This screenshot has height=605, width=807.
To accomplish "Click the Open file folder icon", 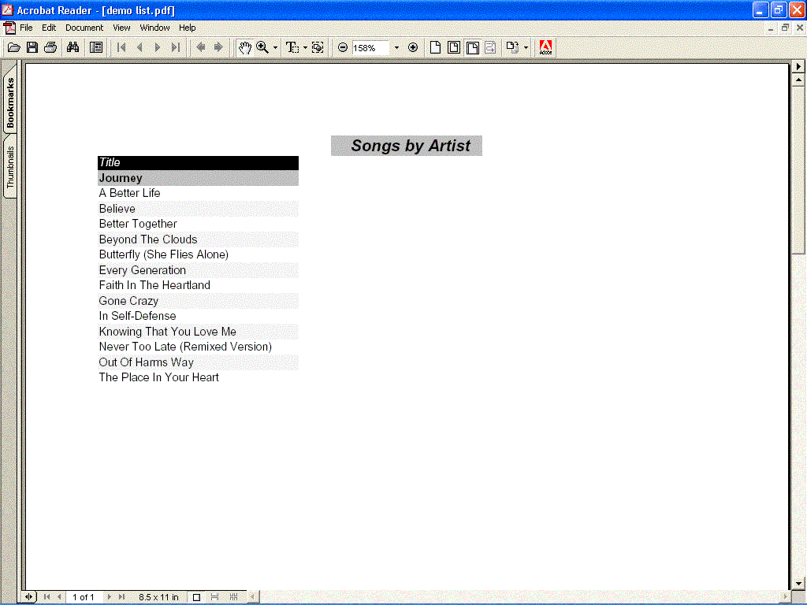I will 13,47.
